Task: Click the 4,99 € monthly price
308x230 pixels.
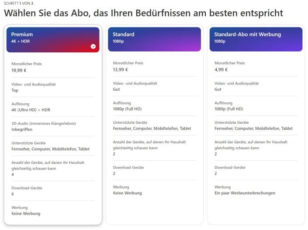Action: click(221, 70)
